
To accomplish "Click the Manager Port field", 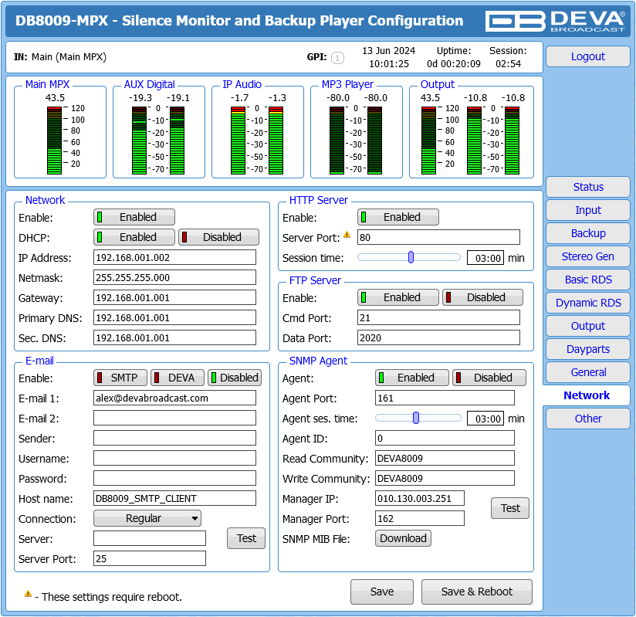I will (x=419, y=519).
